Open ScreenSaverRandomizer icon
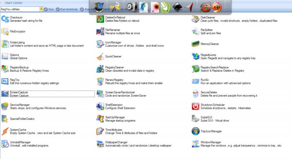This screenshot has width=292, height=159. (x=100, y=94)
